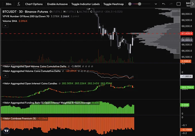195x136 pixels.
Task: Click the 283.226K open interest high value
Action: 80,83
